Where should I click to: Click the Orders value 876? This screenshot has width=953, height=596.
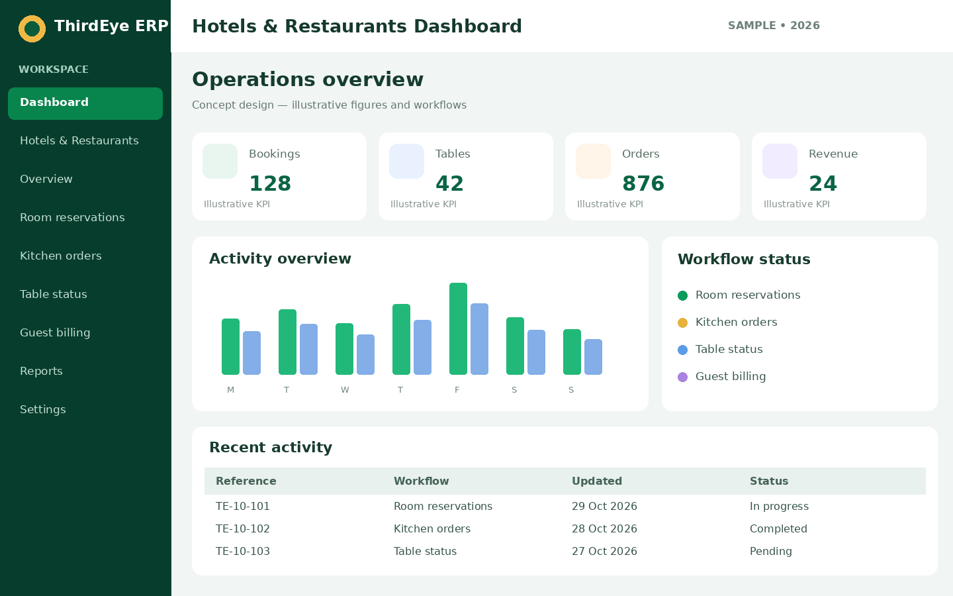click(643, 183)
